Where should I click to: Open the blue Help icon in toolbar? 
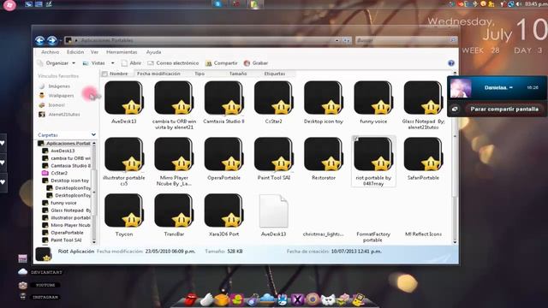click(x=451, y=63)
